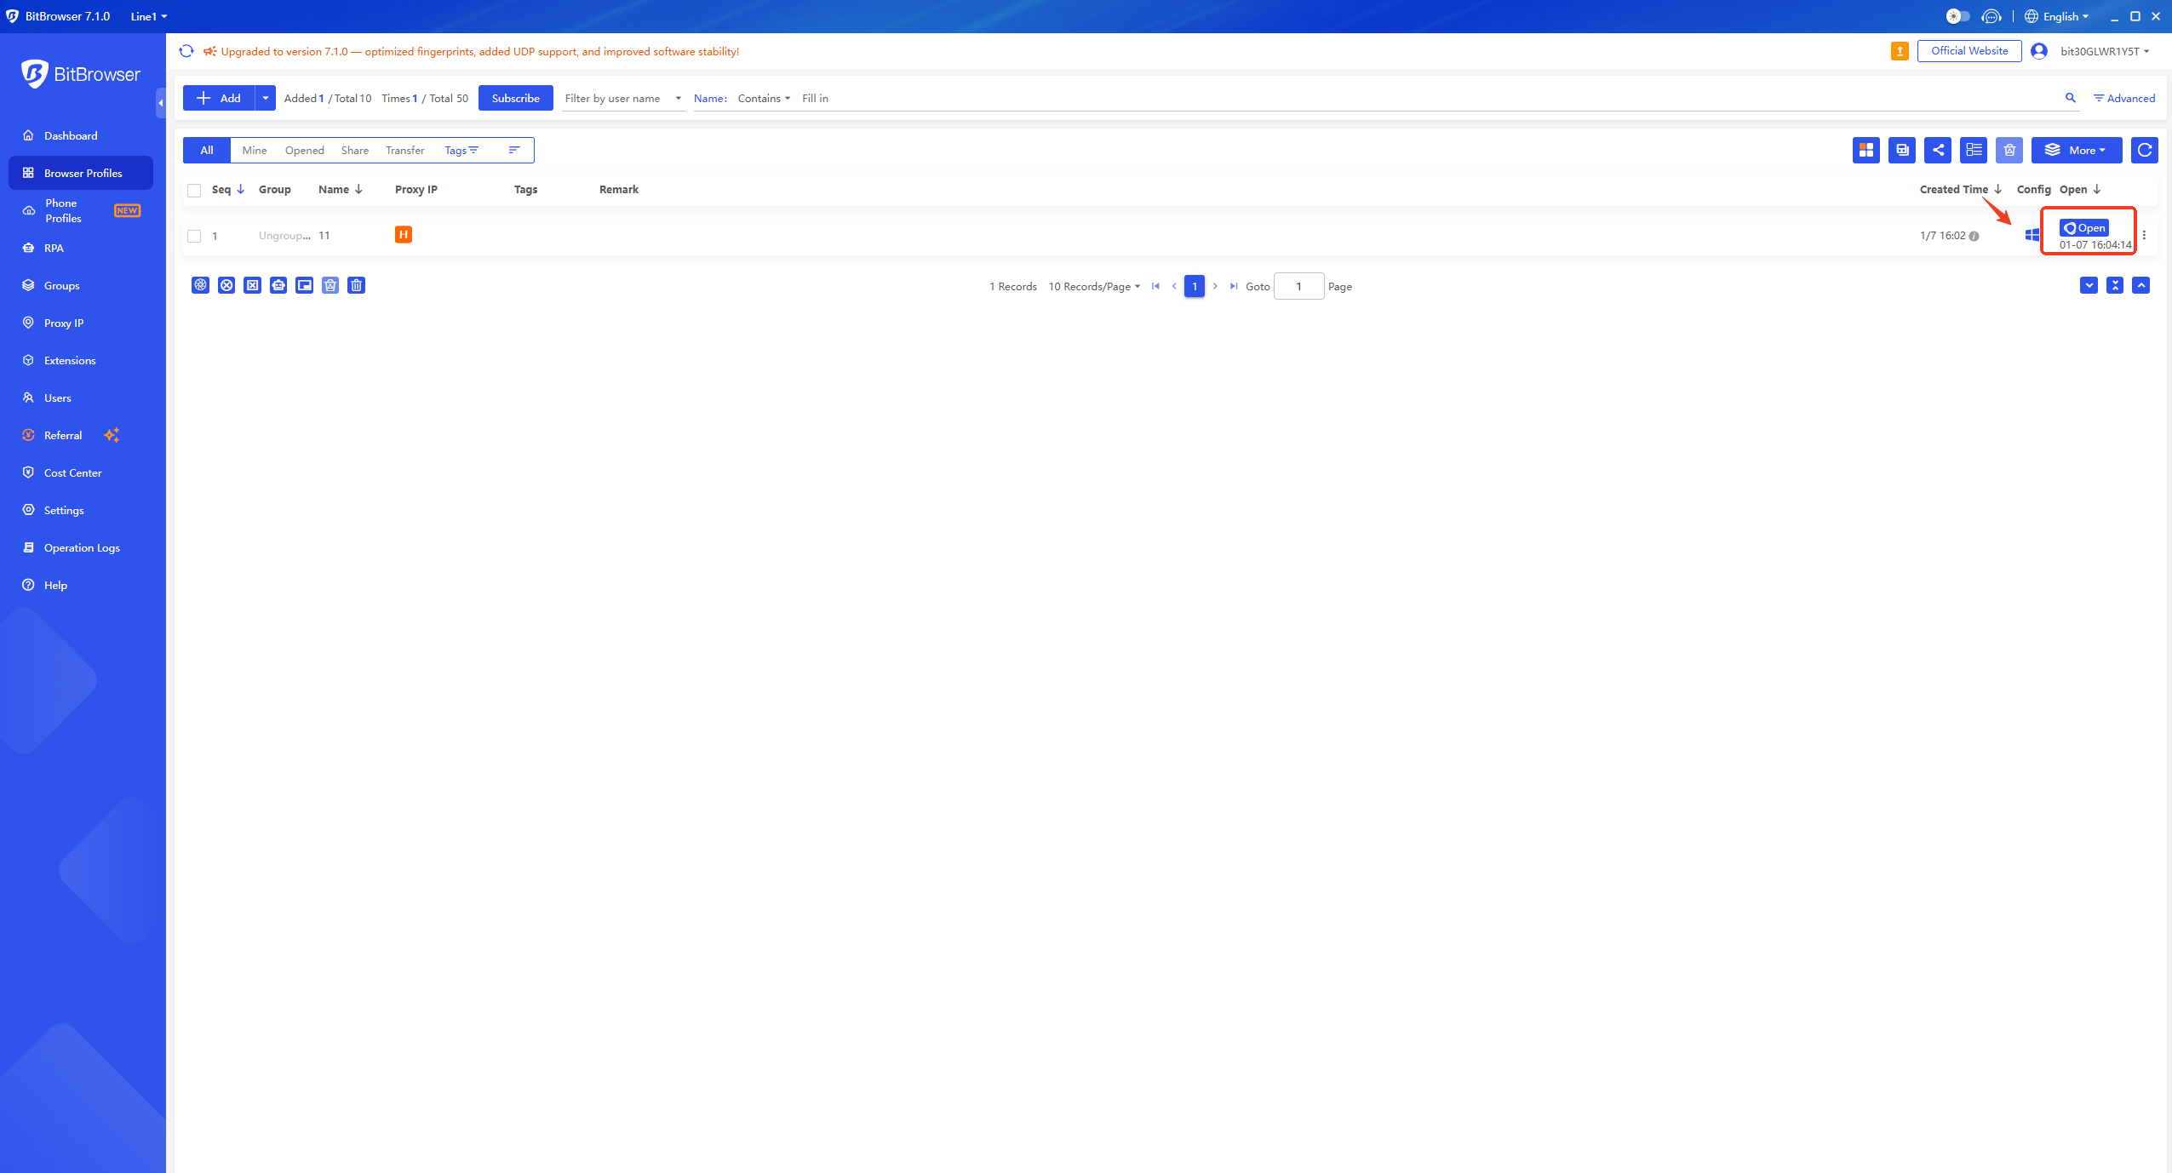
Task: Click the robot RPA icon below the table
Action: 278,285
